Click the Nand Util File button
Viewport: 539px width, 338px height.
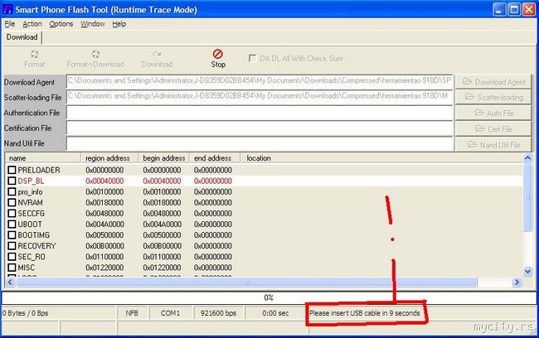(x=493, y=145)
